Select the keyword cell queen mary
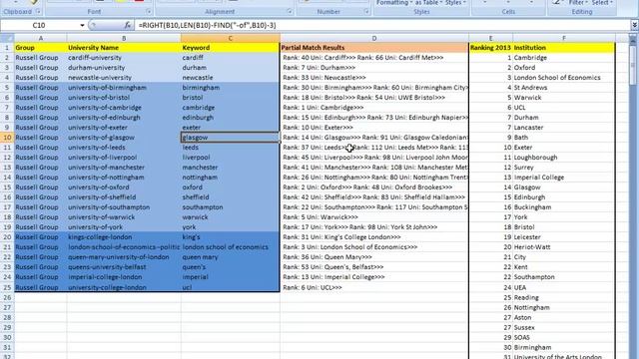This screenshot has width=639, height=359. click(231, 257)
